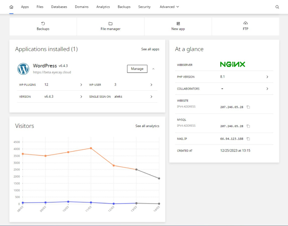Switch to the Databases tab
288x226 pixels.
pyautogui.click(x=59, y=7)
